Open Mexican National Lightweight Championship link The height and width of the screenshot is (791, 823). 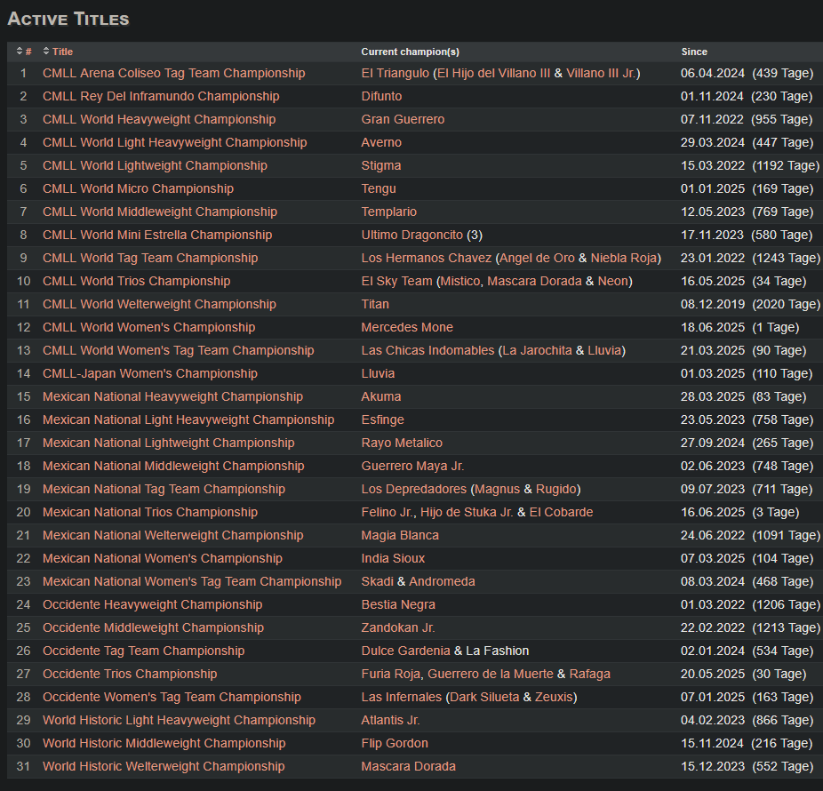[169, 443]
